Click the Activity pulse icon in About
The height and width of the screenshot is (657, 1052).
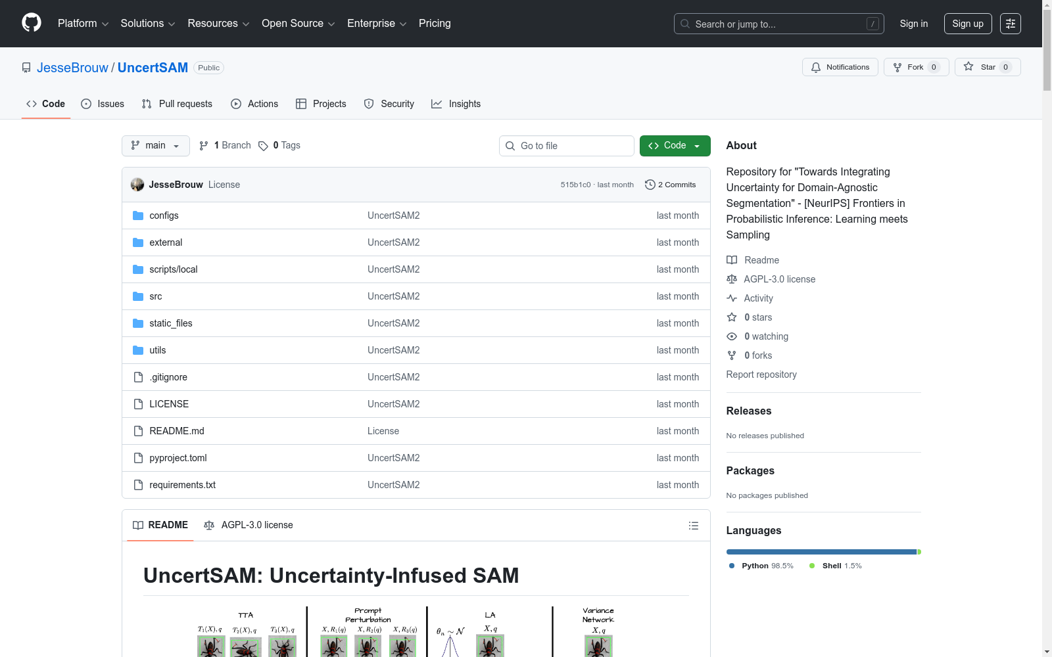pyautogui.click(x=732, y=298)
